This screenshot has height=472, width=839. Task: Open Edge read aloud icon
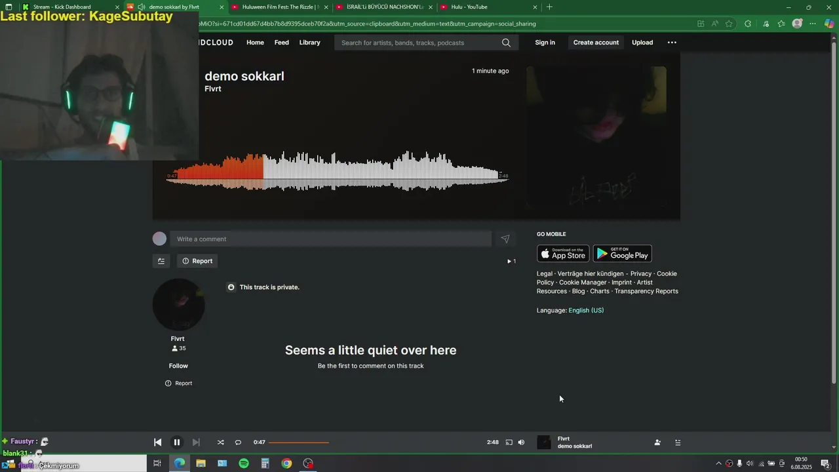714,24
